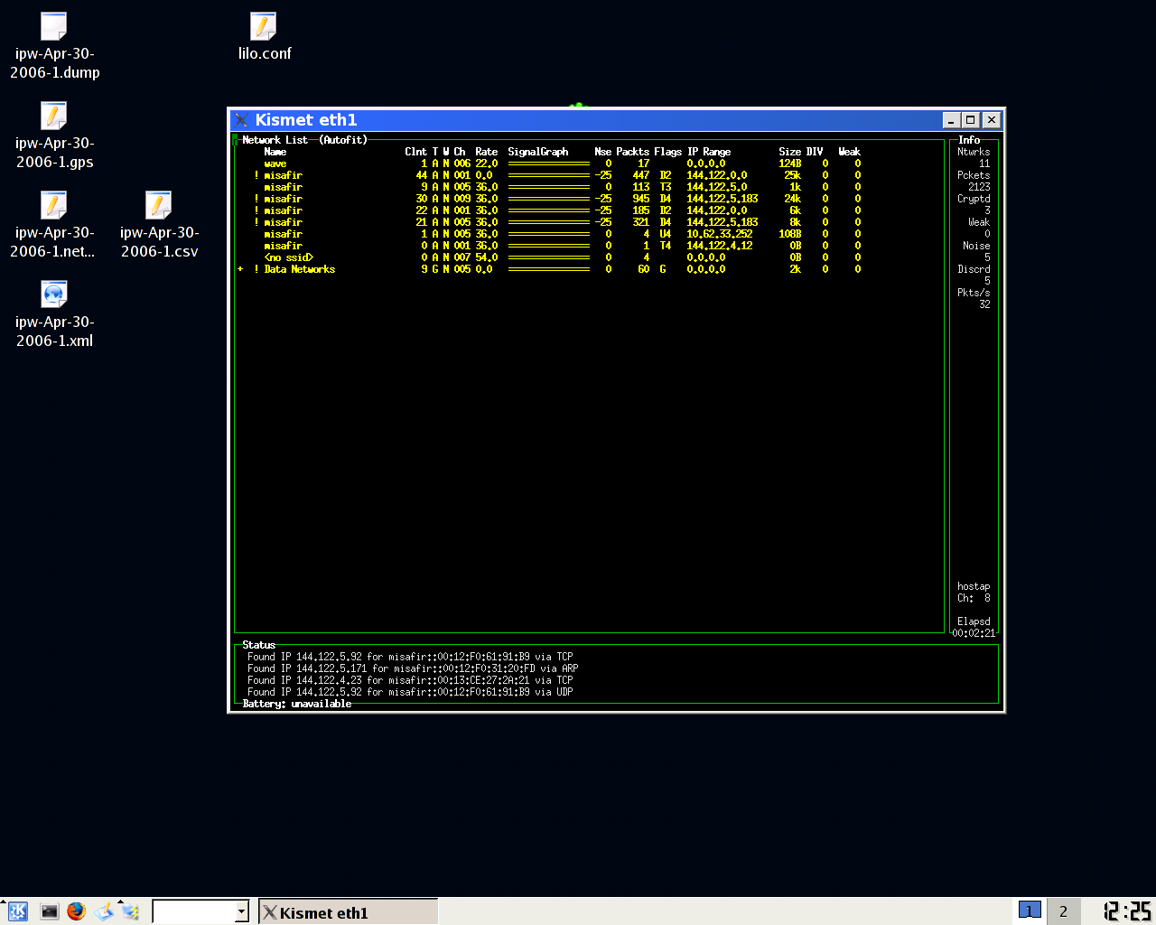Select misafir row with IP 10.62.33.252

pyautogui.click(x=551, y=234)
